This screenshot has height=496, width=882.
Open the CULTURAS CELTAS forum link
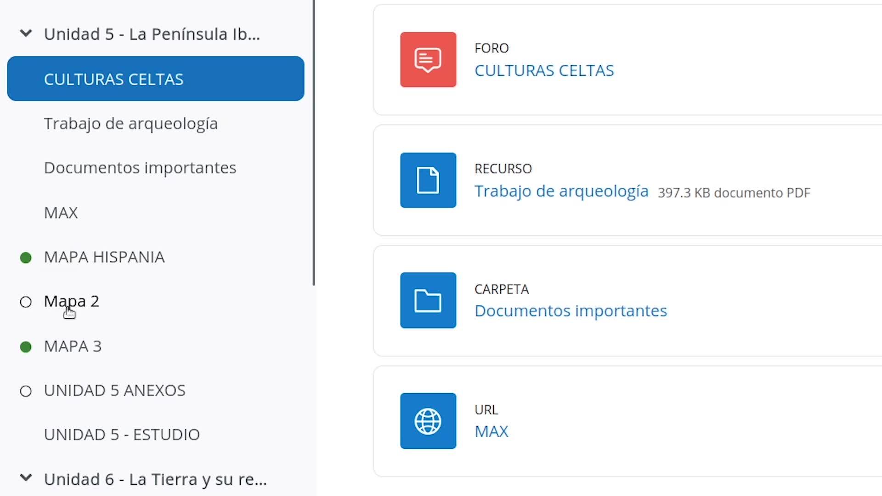[x=544, y=71]
